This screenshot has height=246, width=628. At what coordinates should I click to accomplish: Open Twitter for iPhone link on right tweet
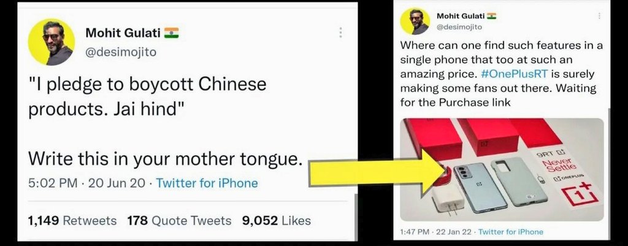(511, 231)
